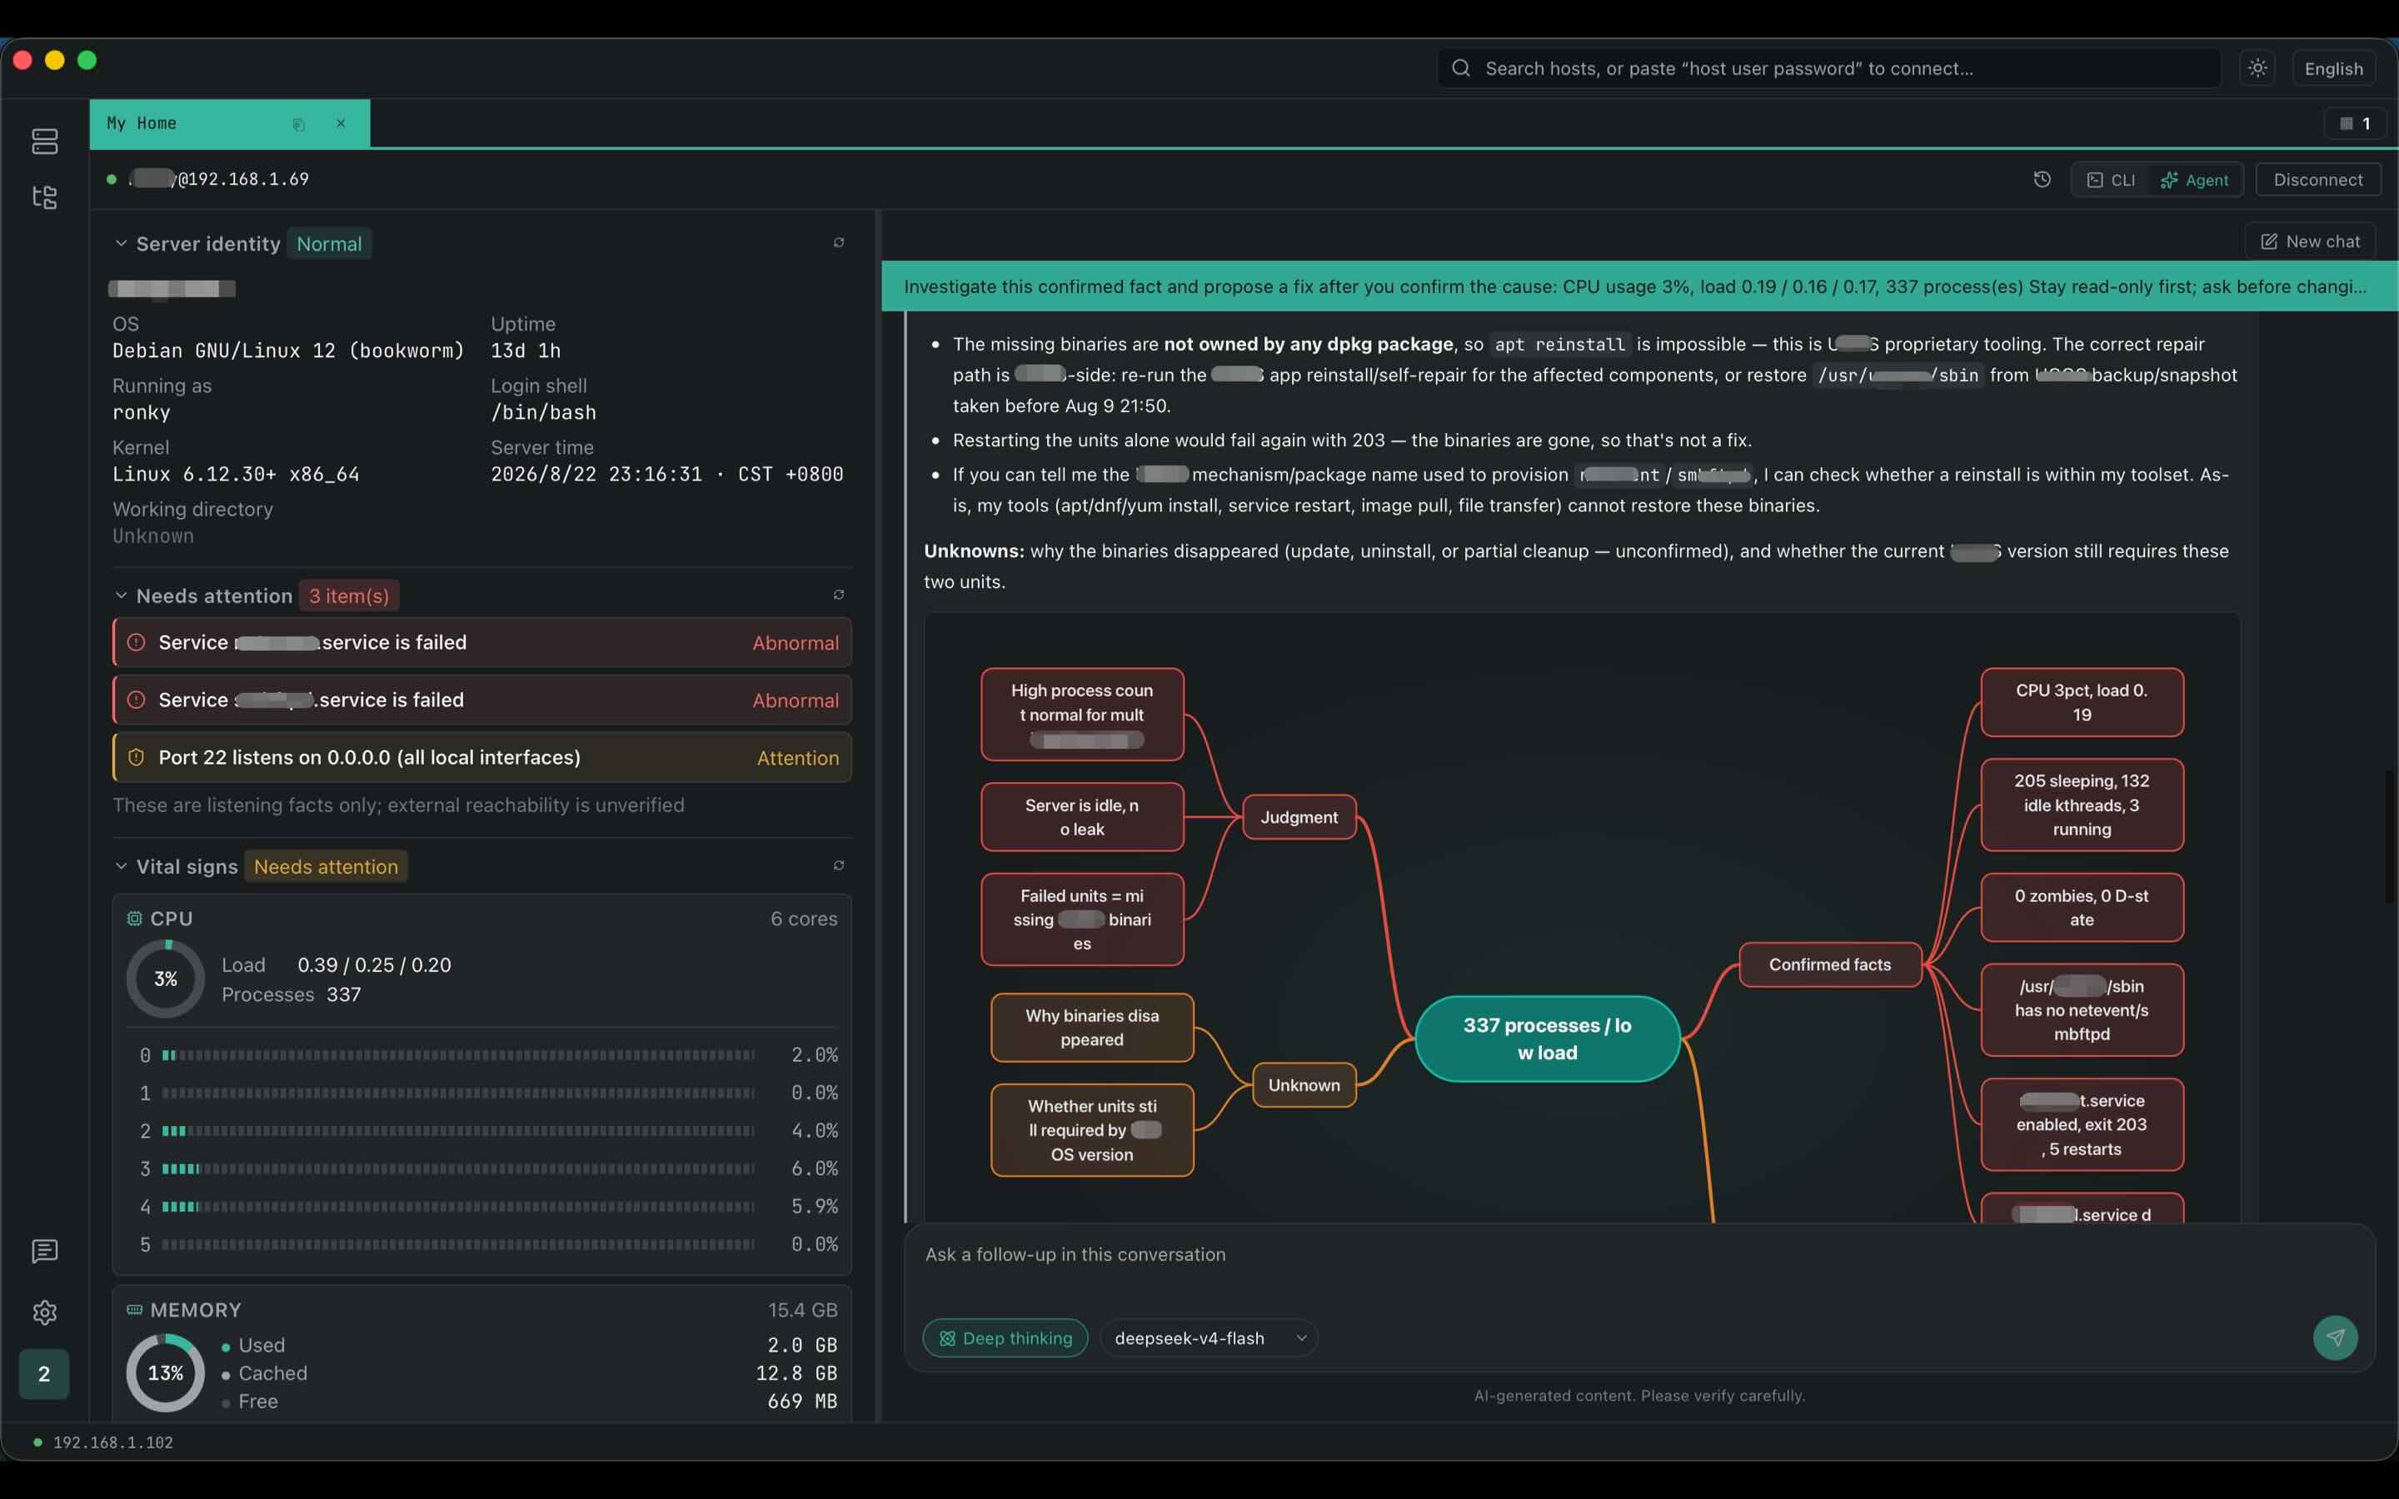Click the Needs attention vital signs badge
The width and height of the screenshot is (2399, 1499).
click(x=327, y=866)
